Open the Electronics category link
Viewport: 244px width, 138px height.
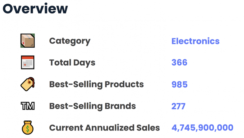195,41
